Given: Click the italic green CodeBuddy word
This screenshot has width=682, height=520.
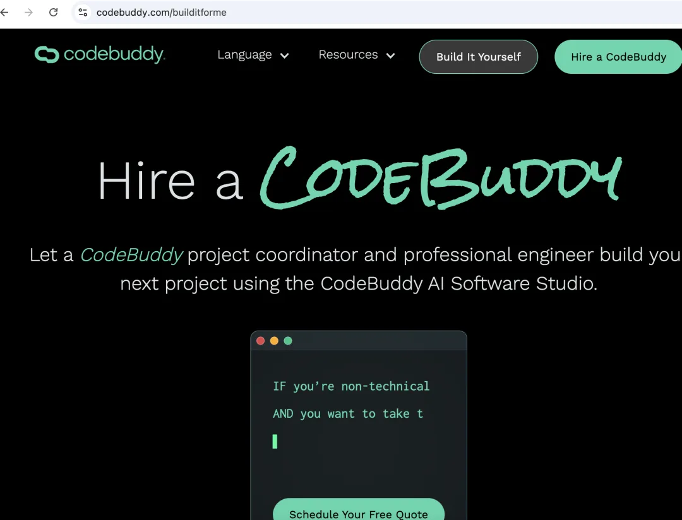Looking at the screenshot, I should click(x=131, y=255).
